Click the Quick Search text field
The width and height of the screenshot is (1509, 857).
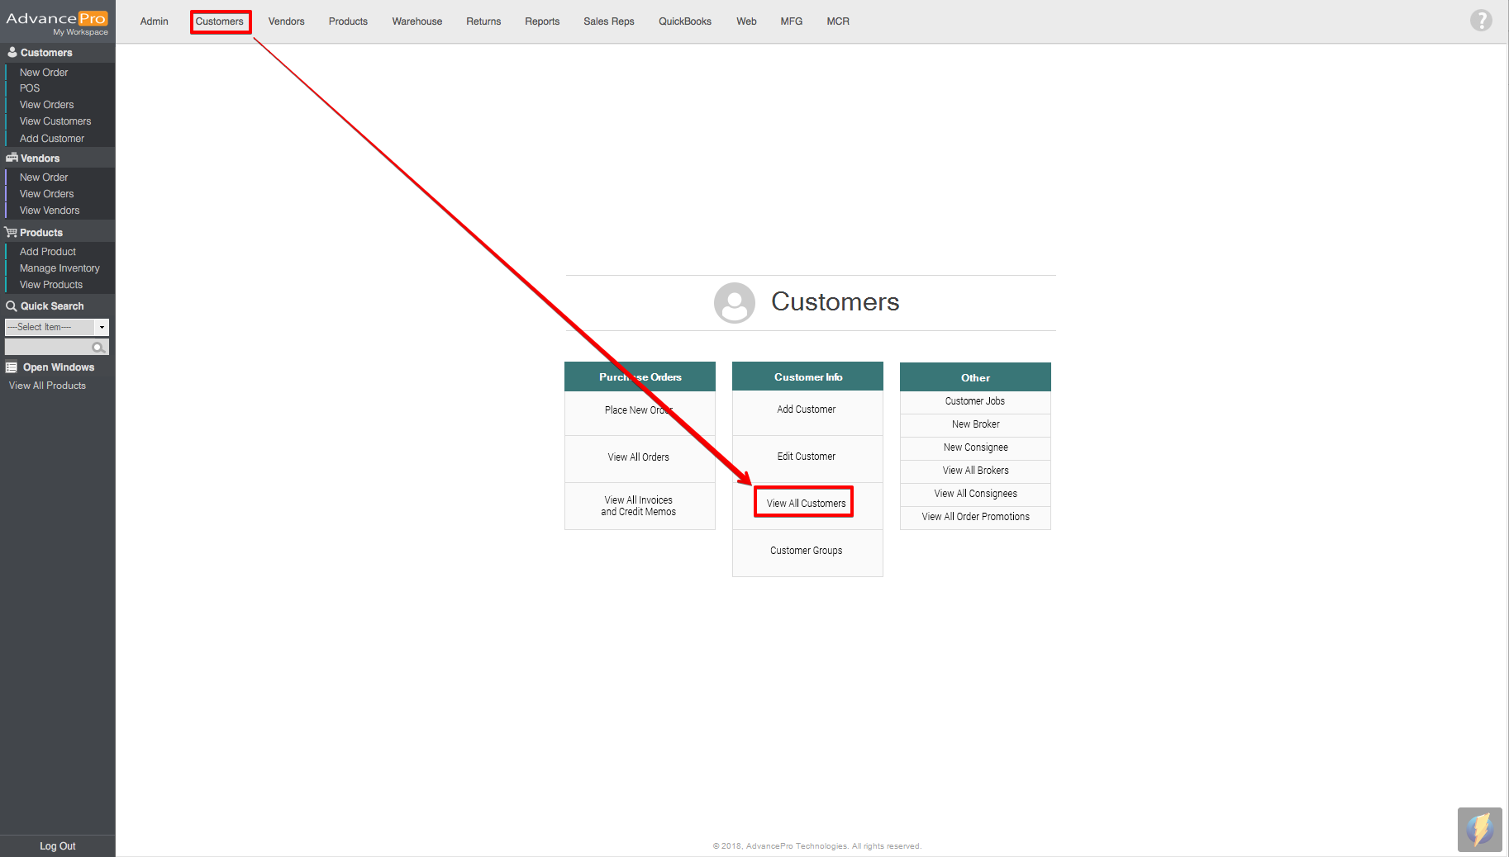[x=48, y=348]
